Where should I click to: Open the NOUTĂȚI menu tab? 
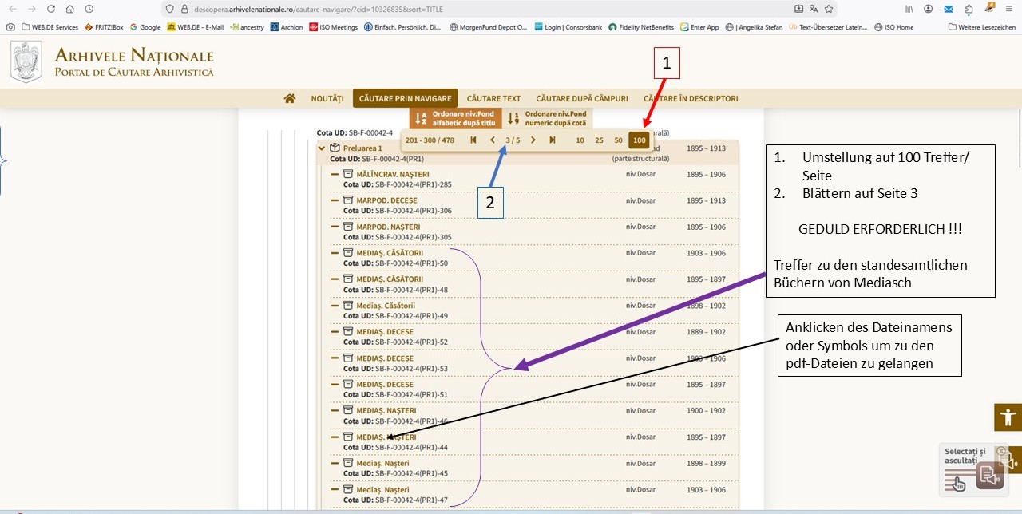pyautogui.click(x=327, y=99)
